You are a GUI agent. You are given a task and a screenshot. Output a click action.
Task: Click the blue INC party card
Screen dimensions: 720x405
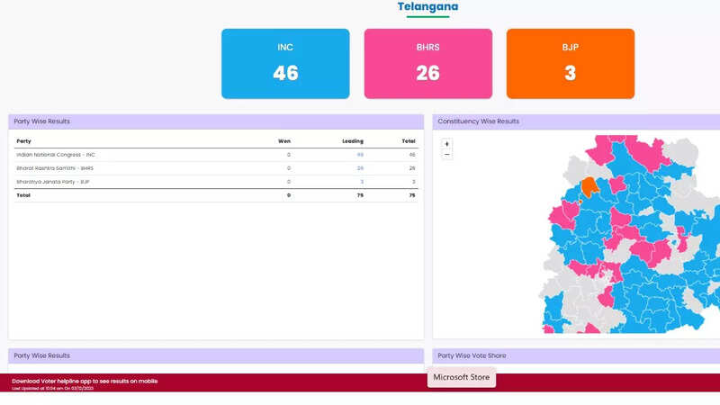(x=285, y=63)
